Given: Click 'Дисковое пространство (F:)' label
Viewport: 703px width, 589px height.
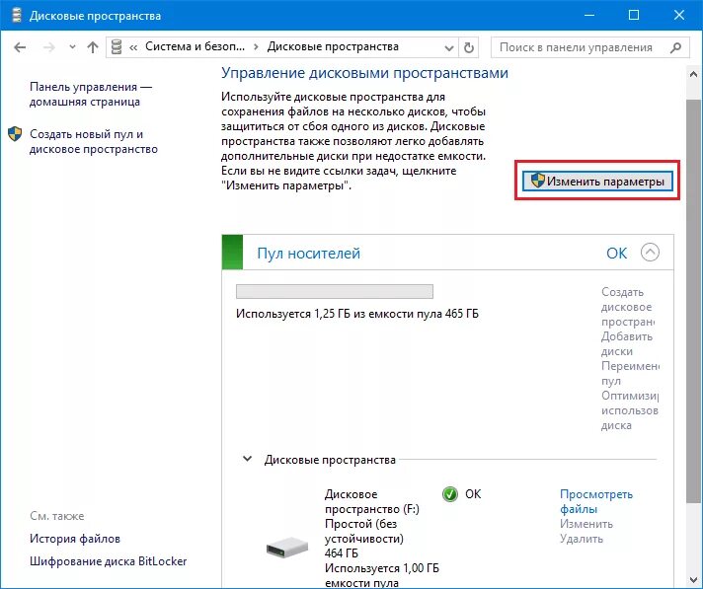Looking at the screenshot, I should click(x=371, y=501).
